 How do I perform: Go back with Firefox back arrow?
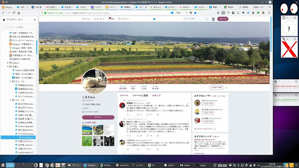[x=4, y=13]
